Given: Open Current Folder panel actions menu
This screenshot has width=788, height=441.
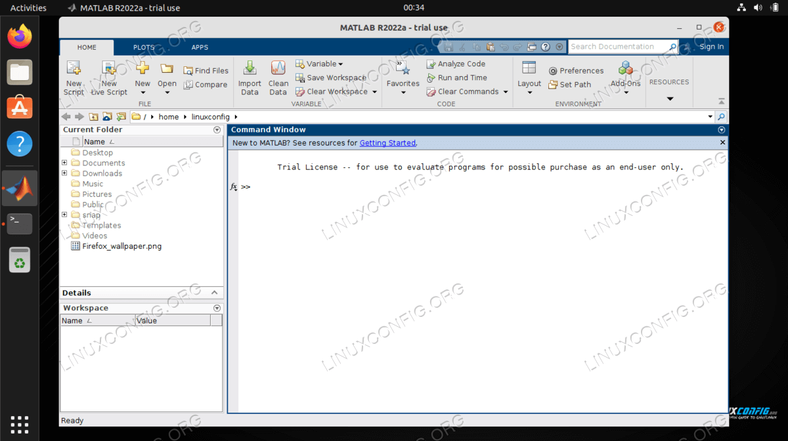Looking at the screenshot, I should tap(217, 130).
